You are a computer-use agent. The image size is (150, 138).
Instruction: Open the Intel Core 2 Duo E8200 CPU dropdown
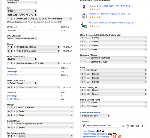(44, 19)
